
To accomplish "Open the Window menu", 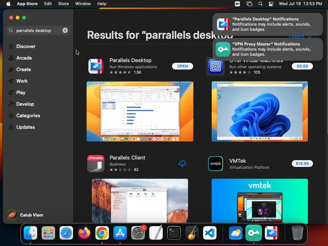I will tap(83, 4).
